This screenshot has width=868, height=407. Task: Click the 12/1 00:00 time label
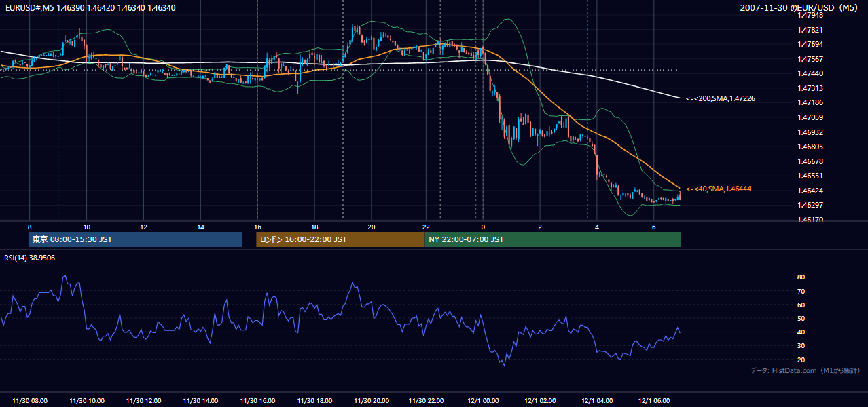coord(483,401)
